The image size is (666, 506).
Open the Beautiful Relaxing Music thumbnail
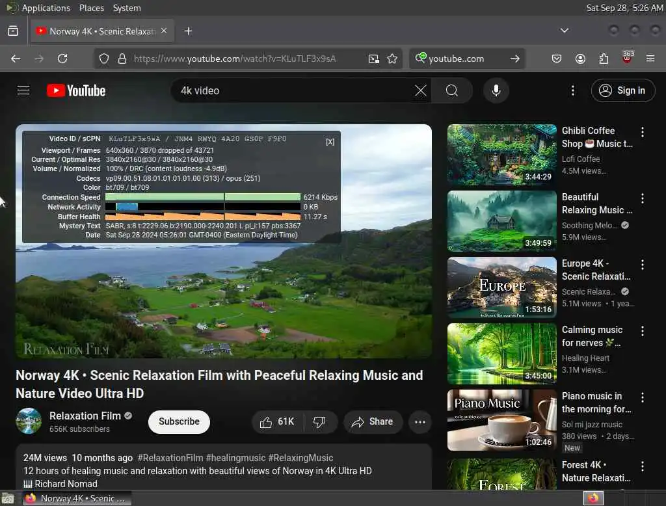(x=501, y=221)
